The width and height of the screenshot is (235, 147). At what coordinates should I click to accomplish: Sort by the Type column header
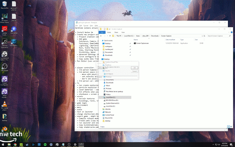[x=182, y=40]
